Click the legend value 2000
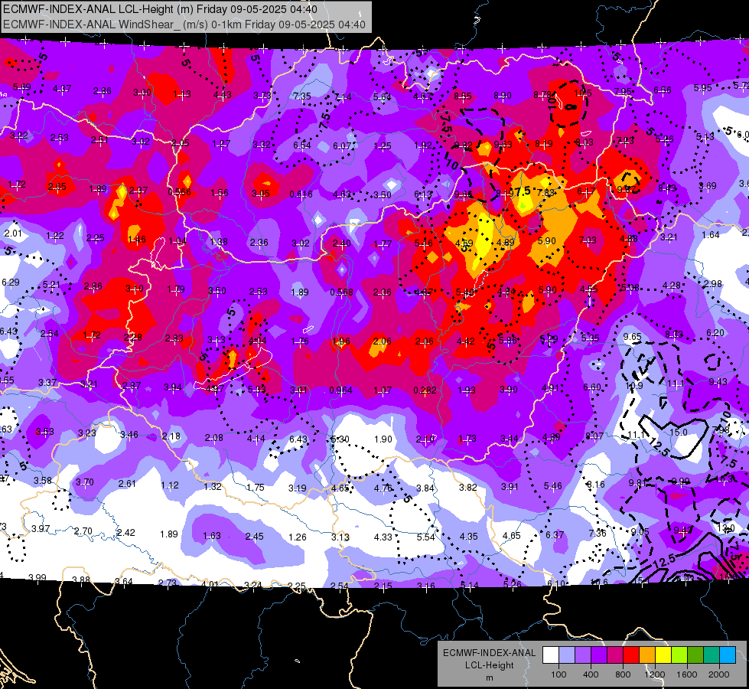This screenshot has width=749, height=689. (x=719, y=674)
